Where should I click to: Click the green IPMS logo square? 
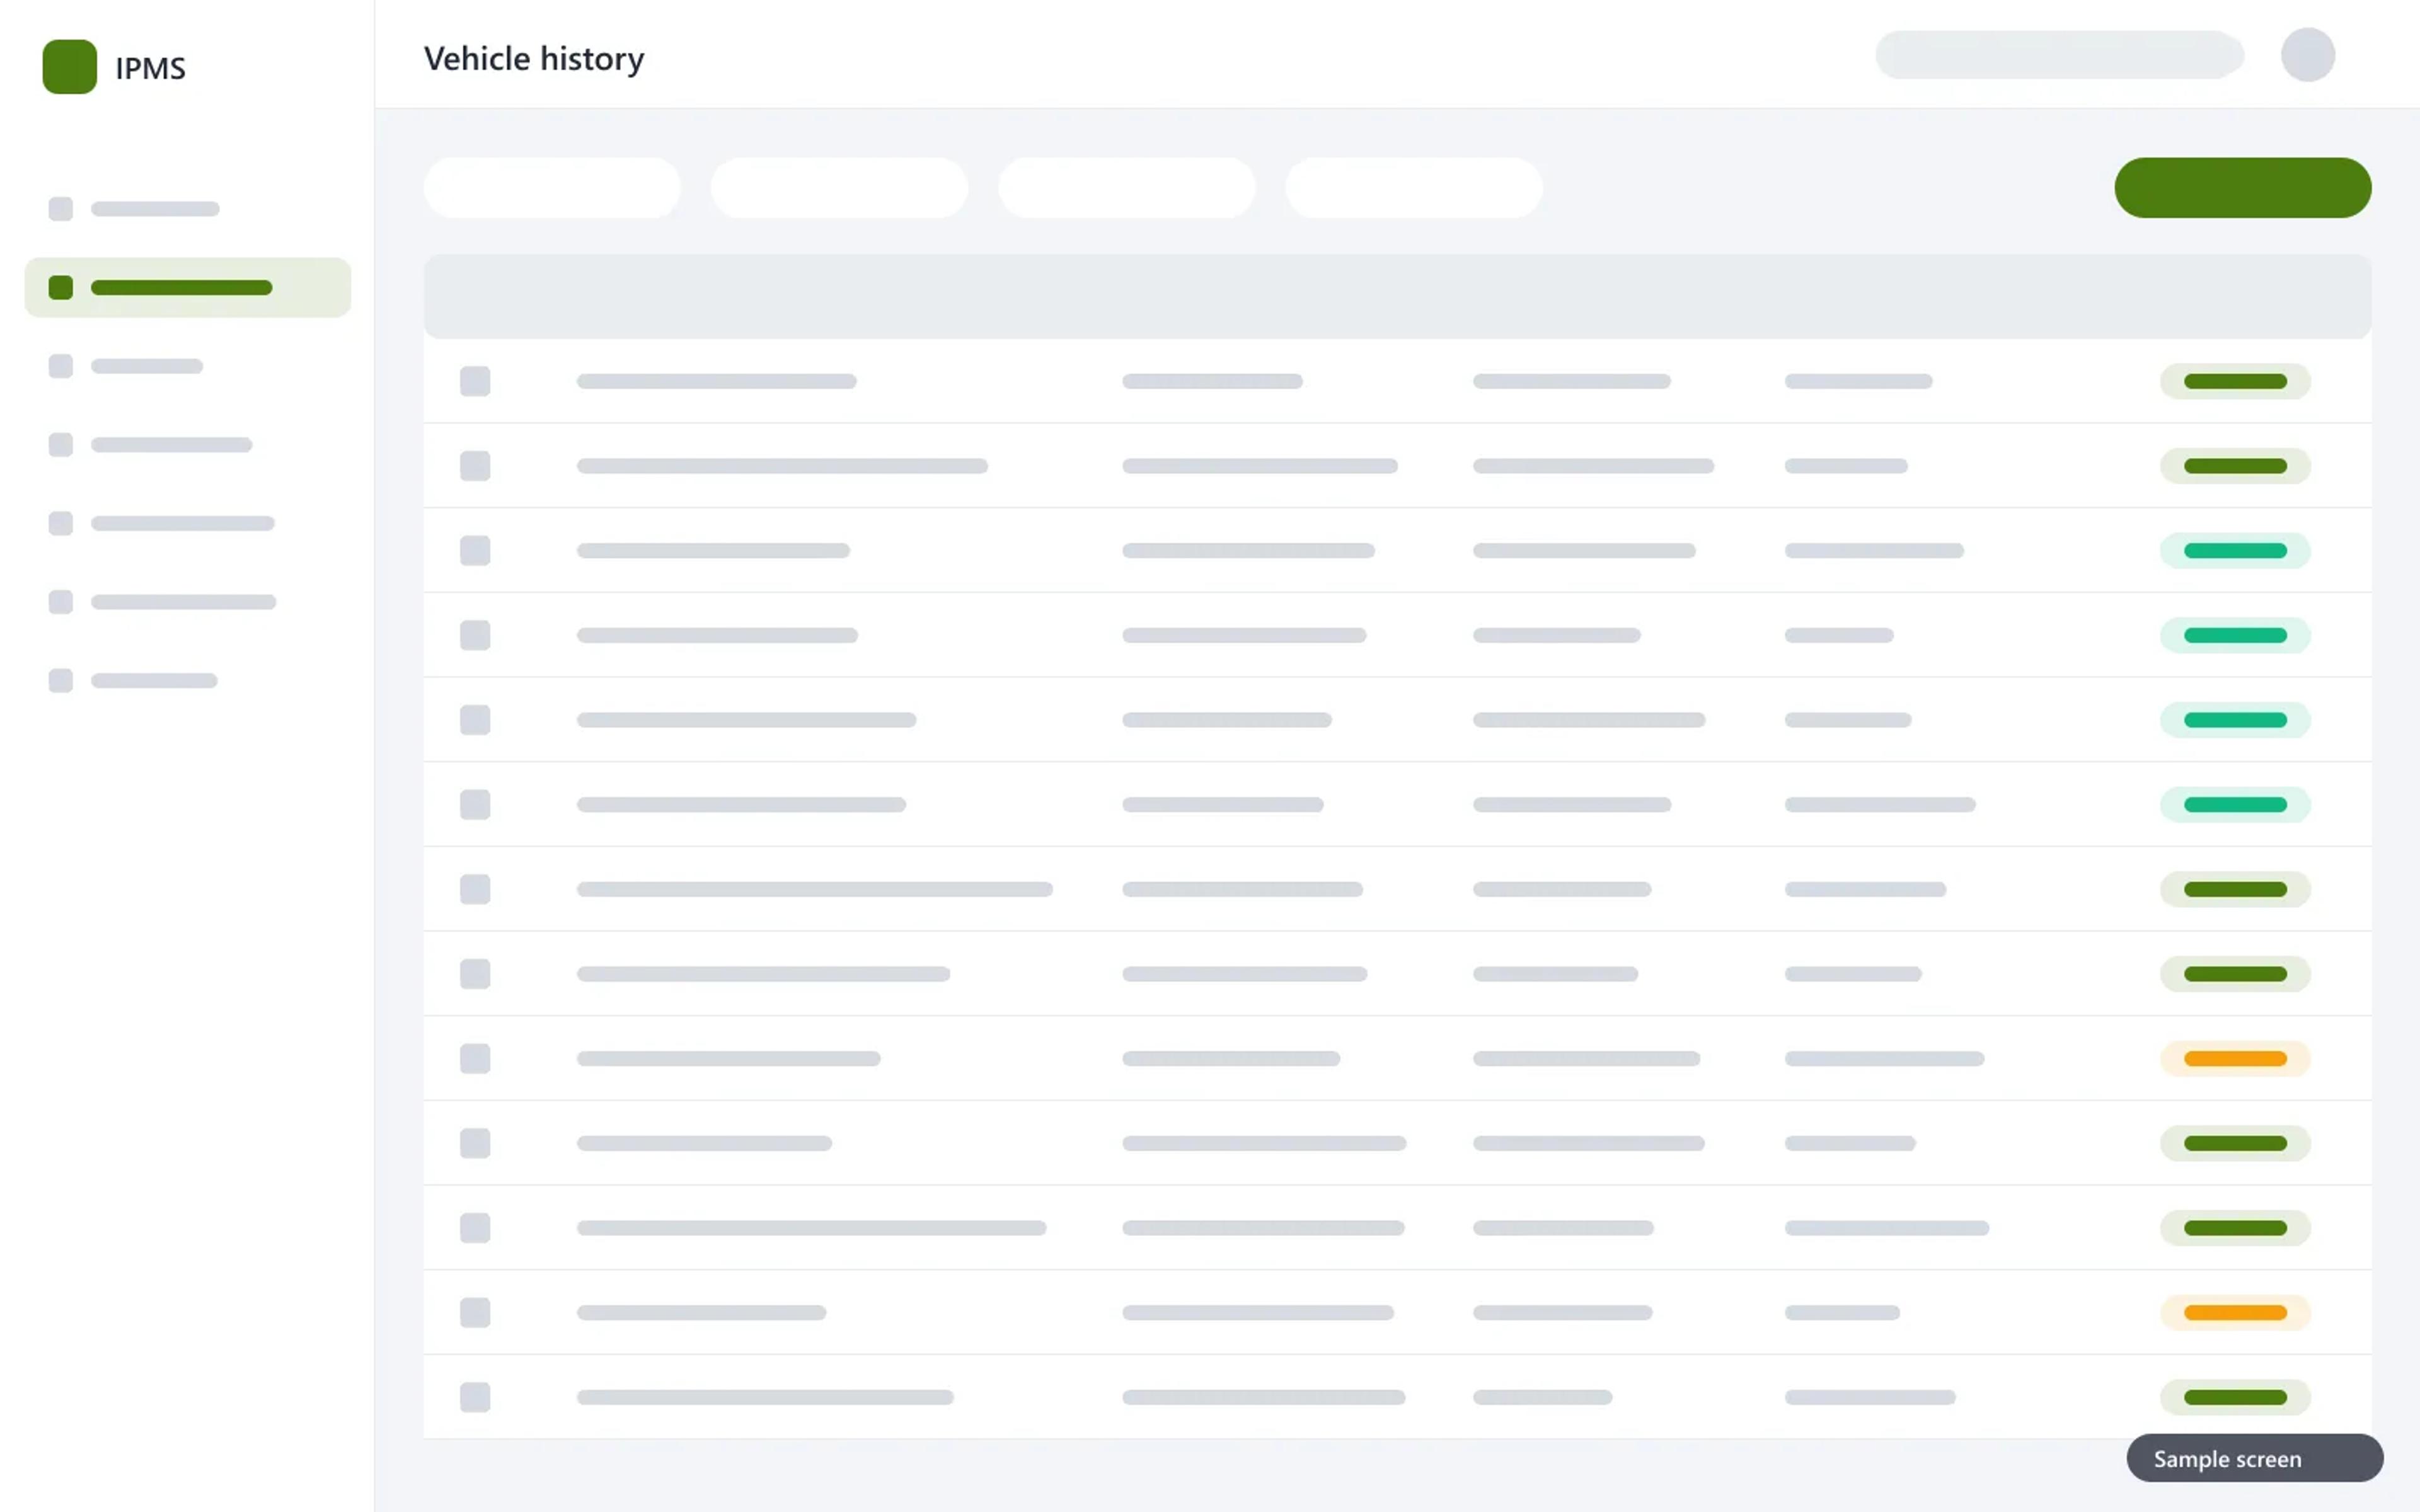point(69,67)
